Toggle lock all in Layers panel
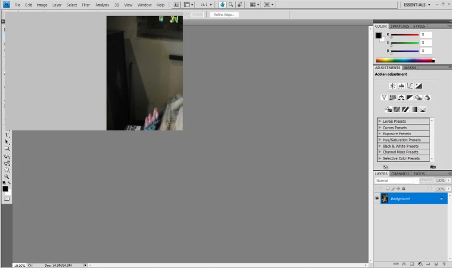Screen dimensions: 452x268 [404, 188]
